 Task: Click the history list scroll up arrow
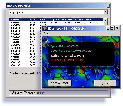(105, 20)
